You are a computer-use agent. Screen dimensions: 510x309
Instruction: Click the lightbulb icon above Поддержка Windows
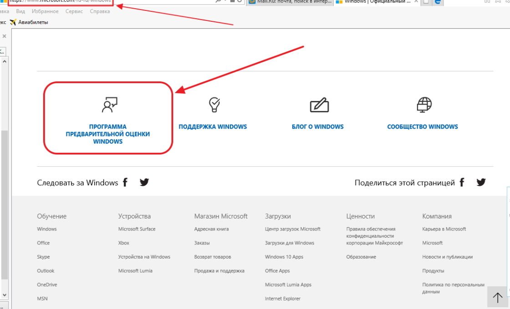pos(214,105)
